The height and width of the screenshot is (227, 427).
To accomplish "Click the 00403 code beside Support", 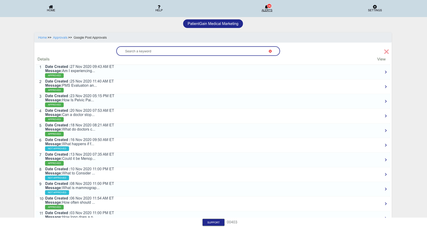I will (x=232, y=222).
